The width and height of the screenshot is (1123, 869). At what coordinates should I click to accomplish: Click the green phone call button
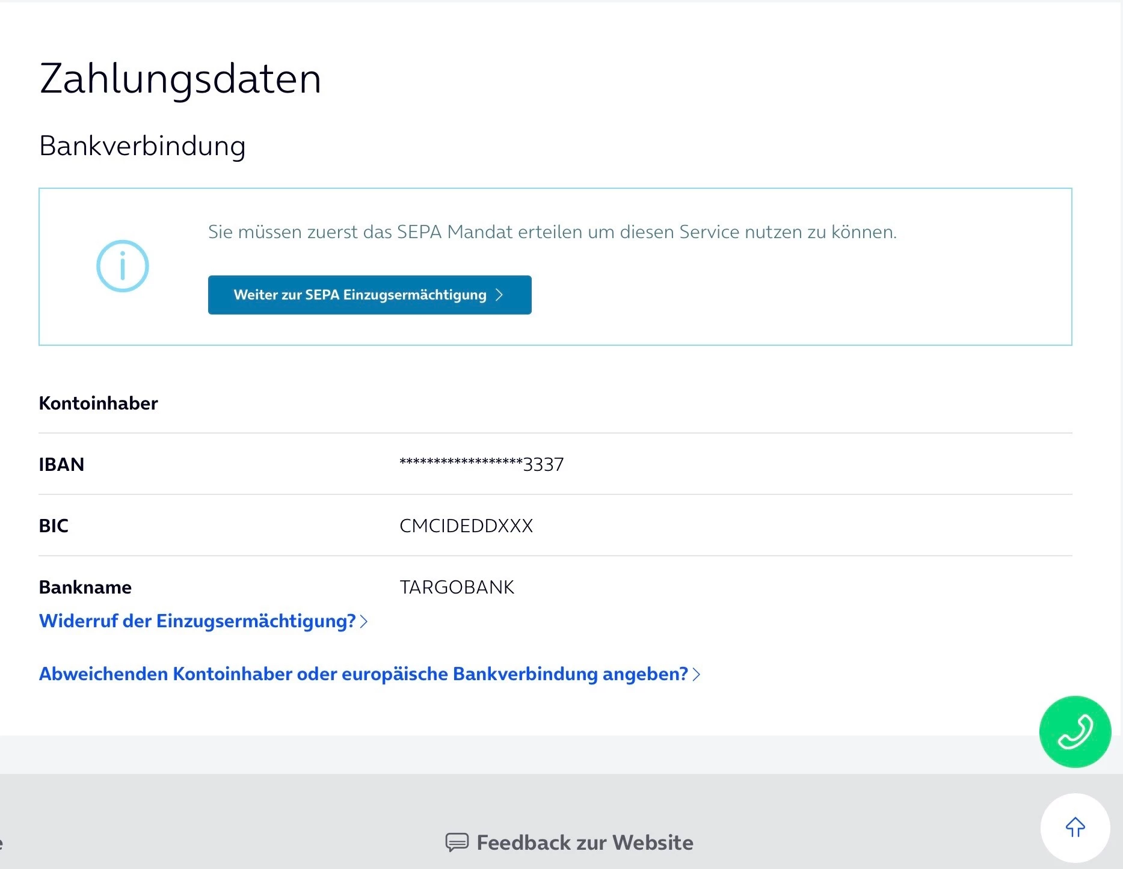click(1075, 731)
